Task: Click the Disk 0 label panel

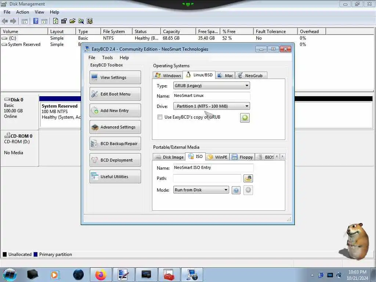Action: [20, 112]
